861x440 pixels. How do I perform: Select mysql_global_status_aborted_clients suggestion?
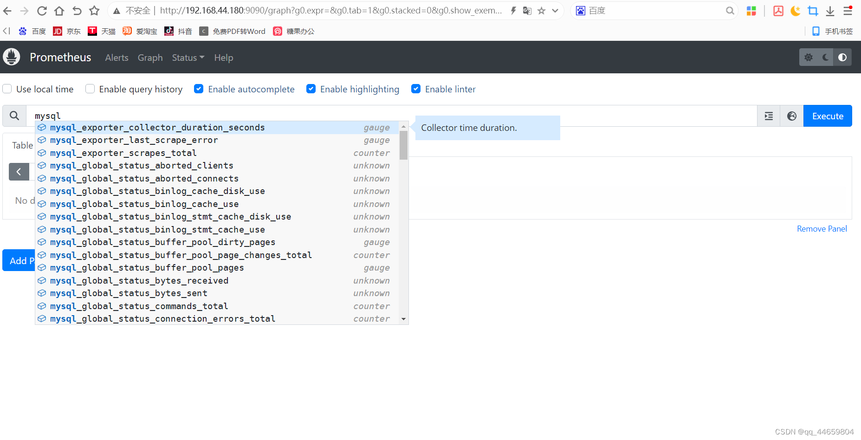(217, 166)
